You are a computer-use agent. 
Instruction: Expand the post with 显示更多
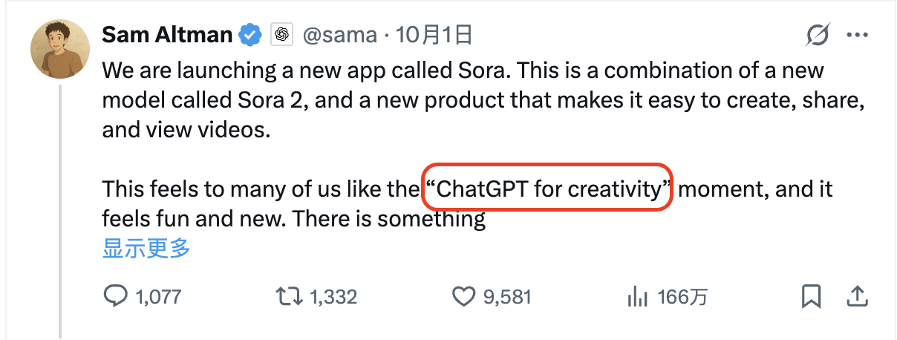(146, 249)
